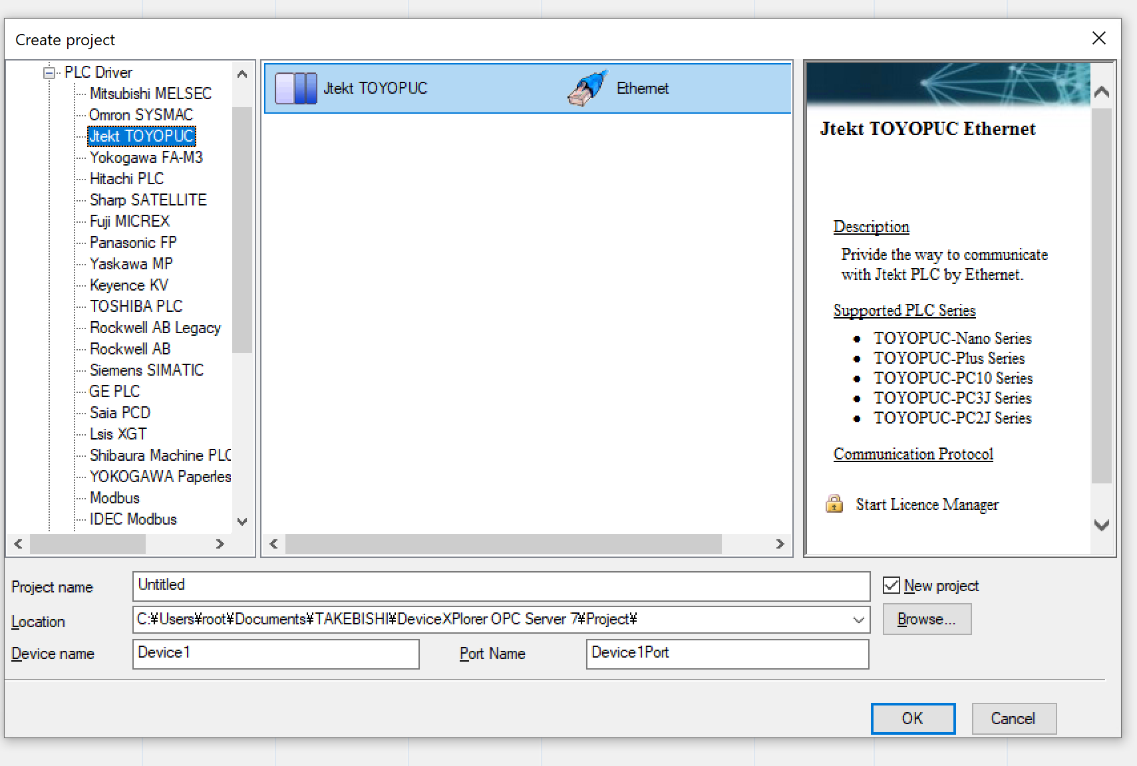Click the Ethernet cable connector icon
This screenshot has height=766, width=1137.
pos(587,88)
